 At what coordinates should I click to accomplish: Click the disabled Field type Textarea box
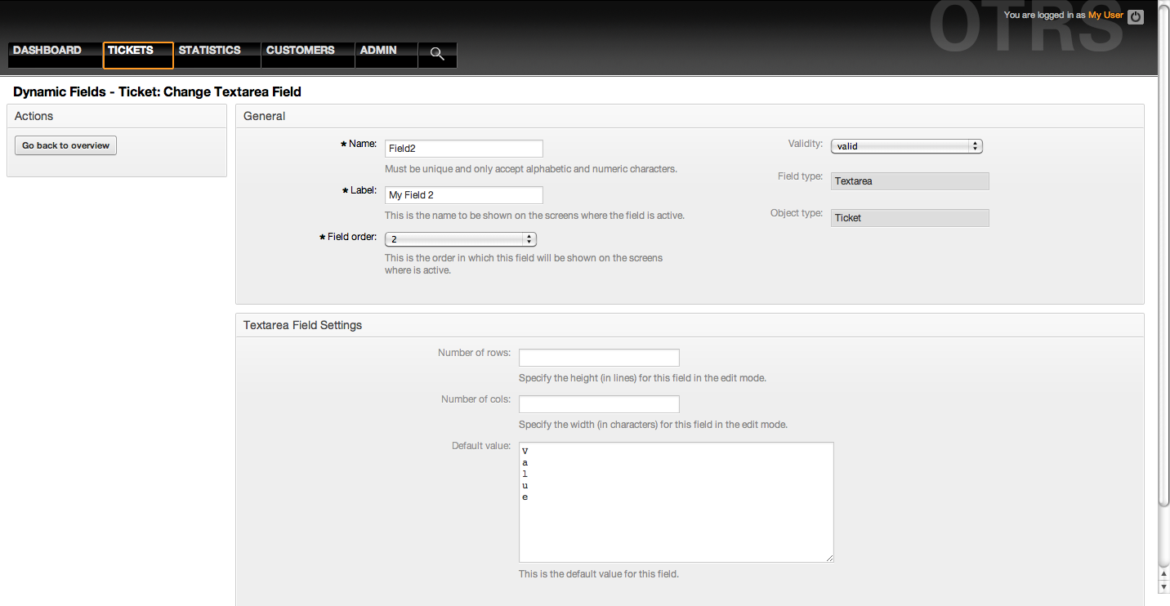[x=909, y=181]
